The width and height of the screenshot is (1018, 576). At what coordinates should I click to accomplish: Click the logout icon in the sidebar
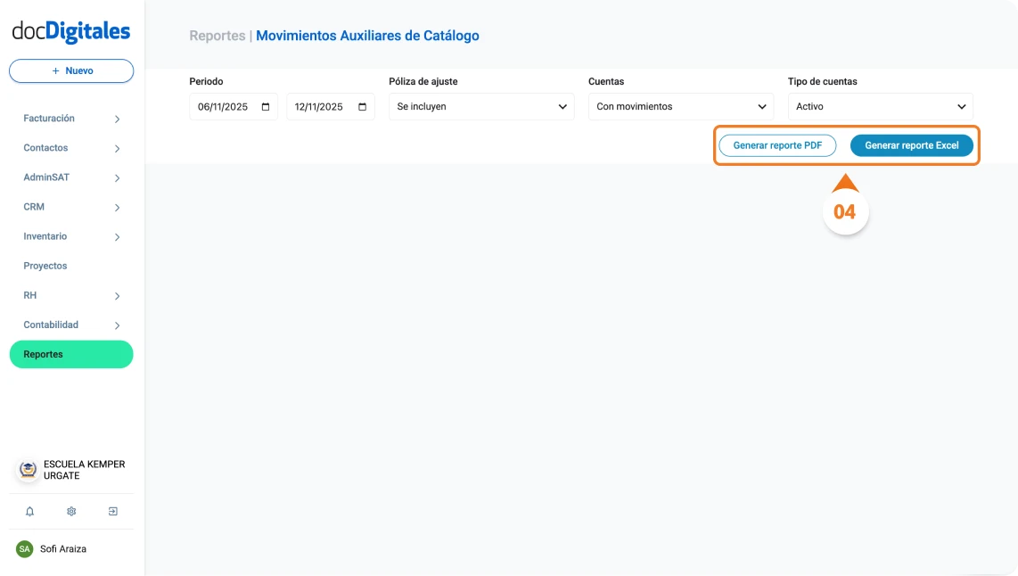pyautogui.click(x=112, y=511)
